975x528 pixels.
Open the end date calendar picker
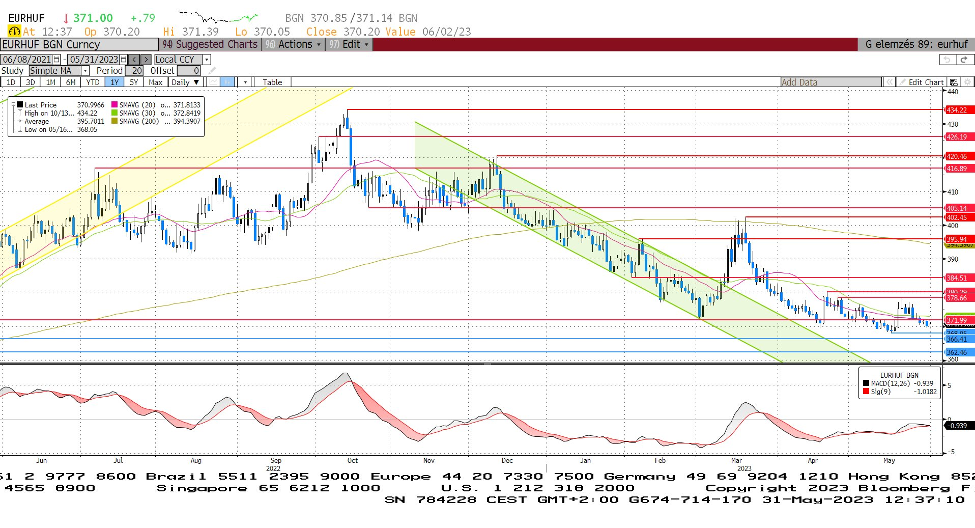(x=123, y=60)
